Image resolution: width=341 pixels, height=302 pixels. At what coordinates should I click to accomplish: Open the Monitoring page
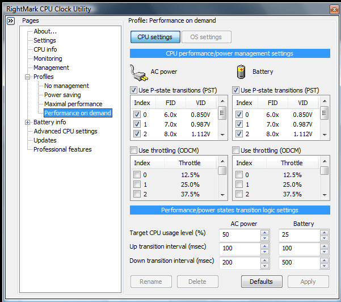click(x=48, y=58)
